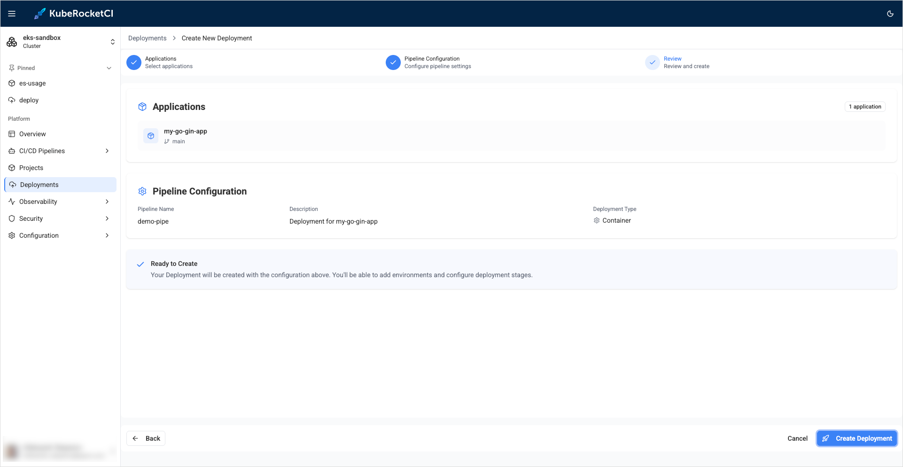
Task: Select the Overview item in the sidebar
Action: (x=32, y=134)
